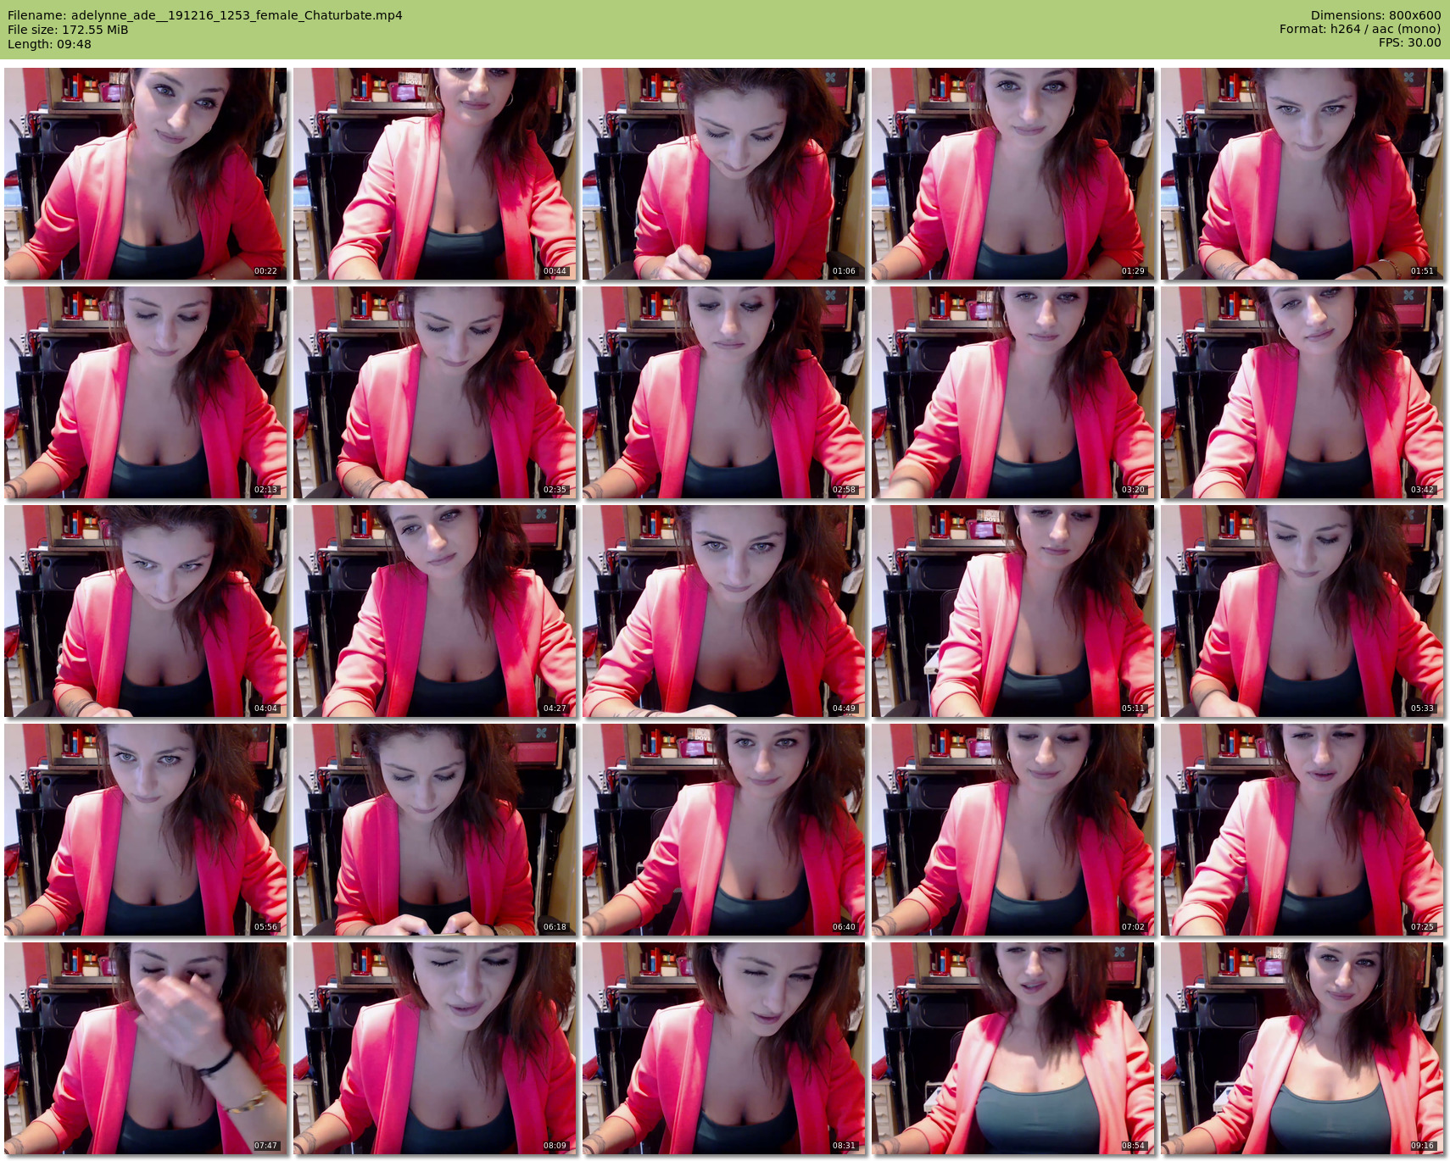Image resolution: width=1450 pixels, height=1161 pixels.
Task: Click the File size 172.55 MiB line
Action: pos(68,30)
